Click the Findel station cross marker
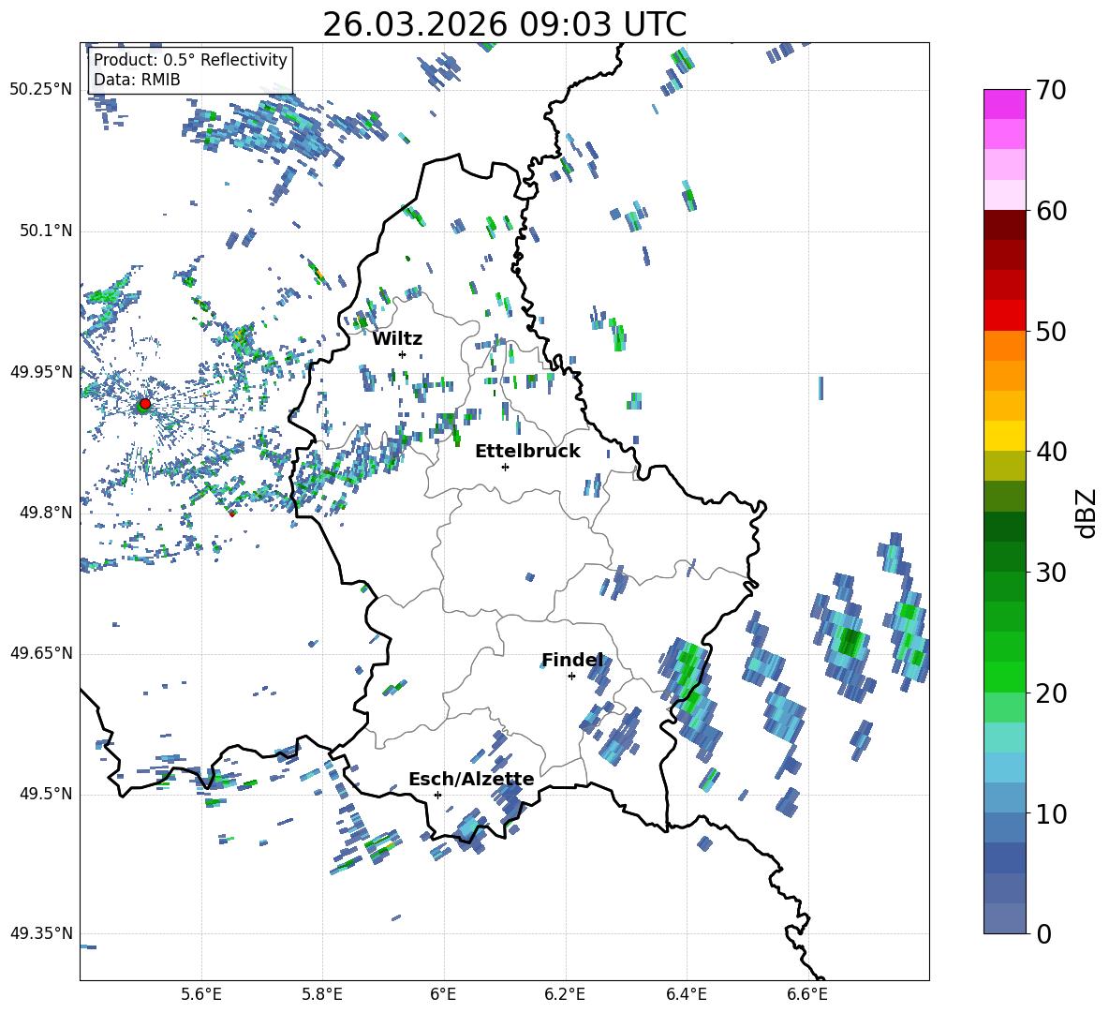Image resolution: width=1109 pixels, height=1013 pixels. point(571,677)
